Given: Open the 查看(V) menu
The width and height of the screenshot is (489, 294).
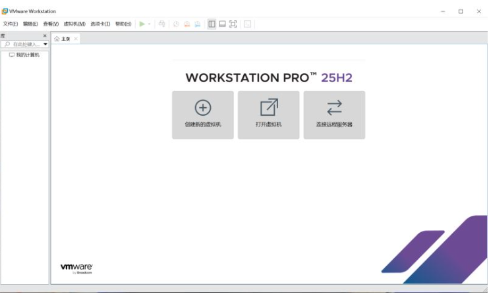Looking at the screenshot, I should 51,24.
